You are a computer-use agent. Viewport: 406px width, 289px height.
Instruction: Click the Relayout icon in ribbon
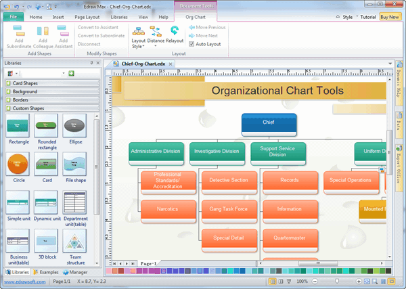pos(175,31)
